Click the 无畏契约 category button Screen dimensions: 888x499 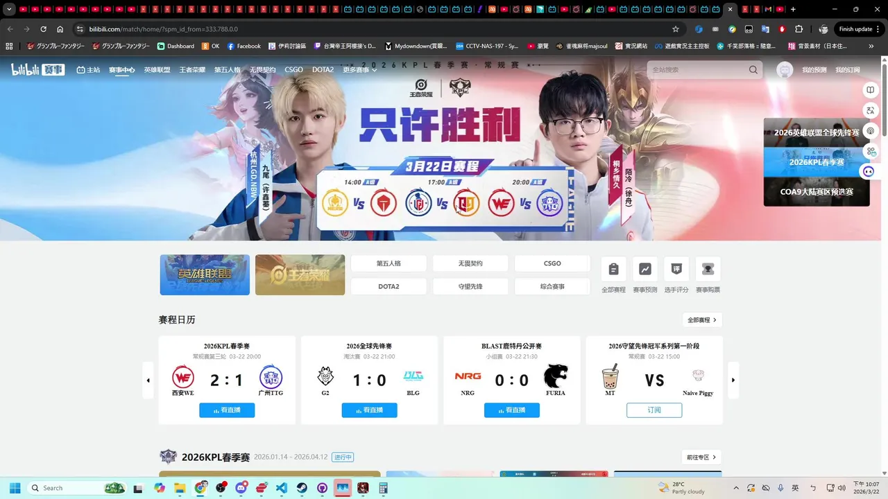tap(470, 263)
